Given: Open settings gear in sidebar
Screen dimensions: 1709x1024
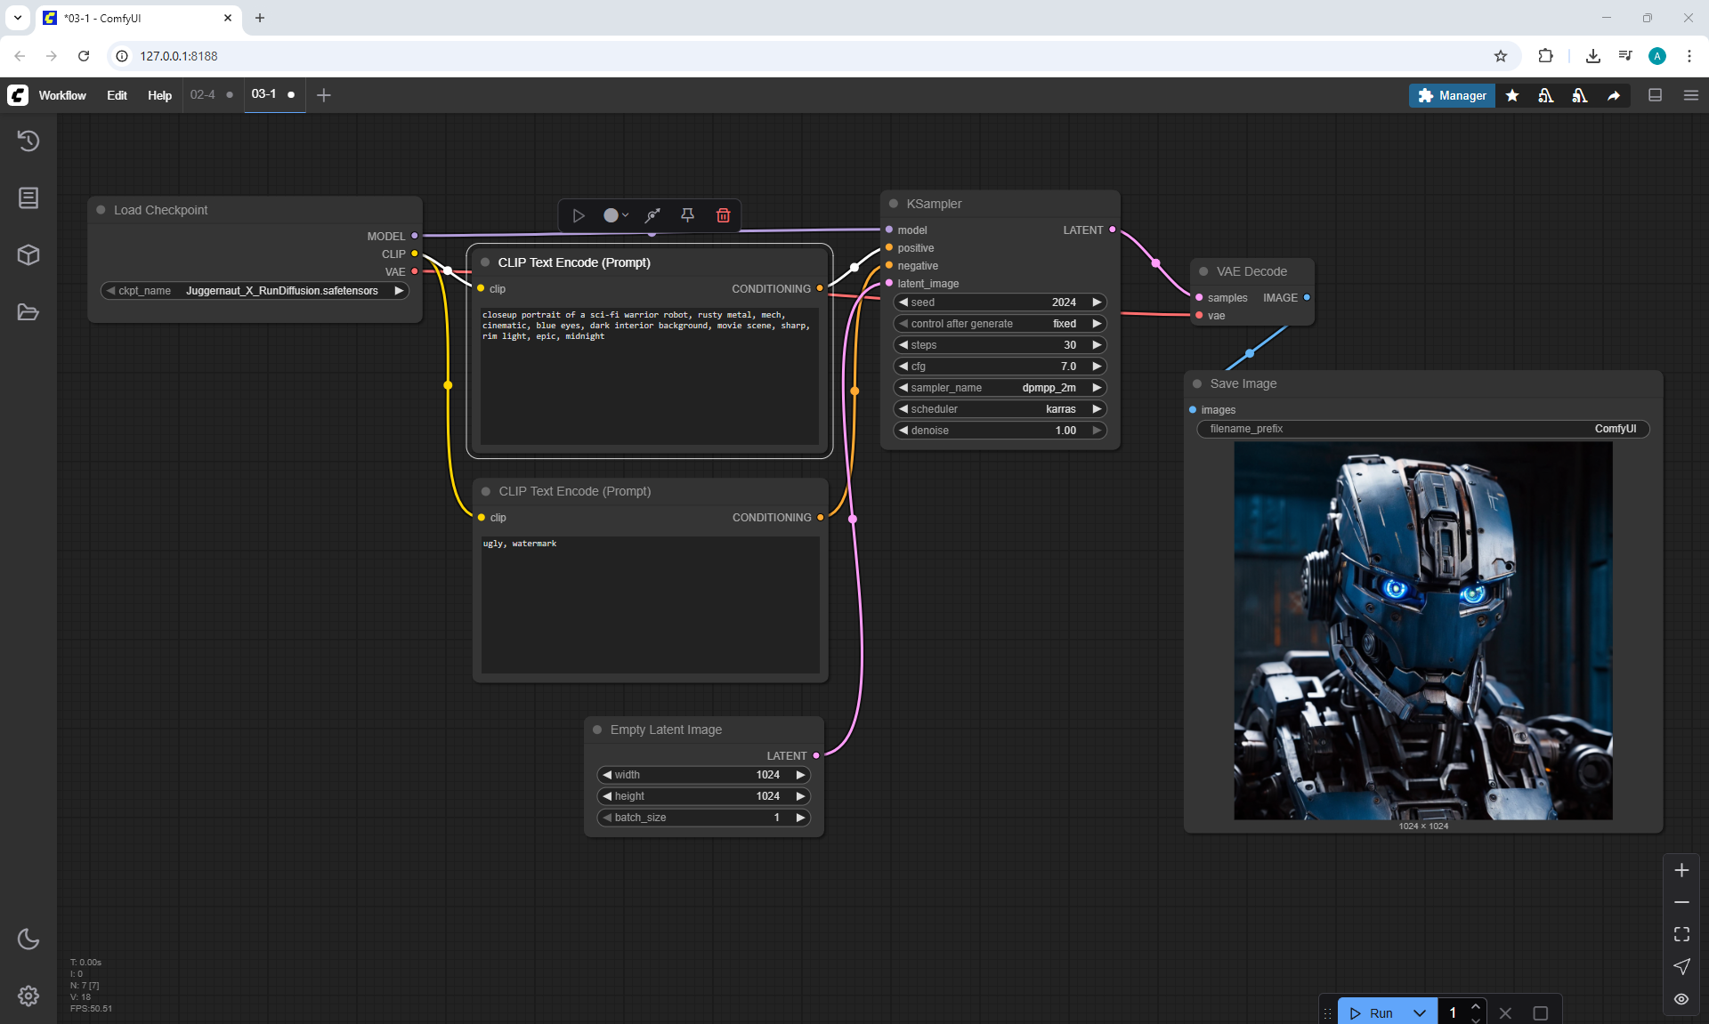Looking at the screenshot, I should (28, 996).
